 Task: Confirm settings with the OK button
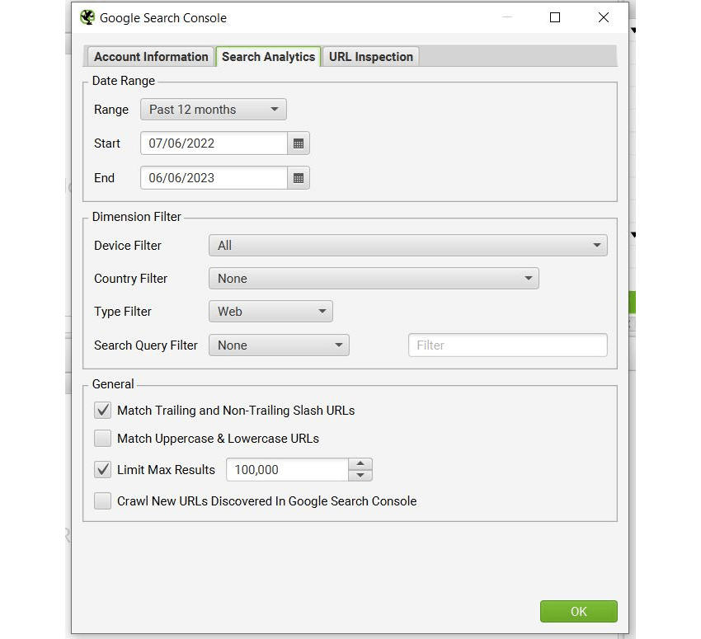(578, 611)
